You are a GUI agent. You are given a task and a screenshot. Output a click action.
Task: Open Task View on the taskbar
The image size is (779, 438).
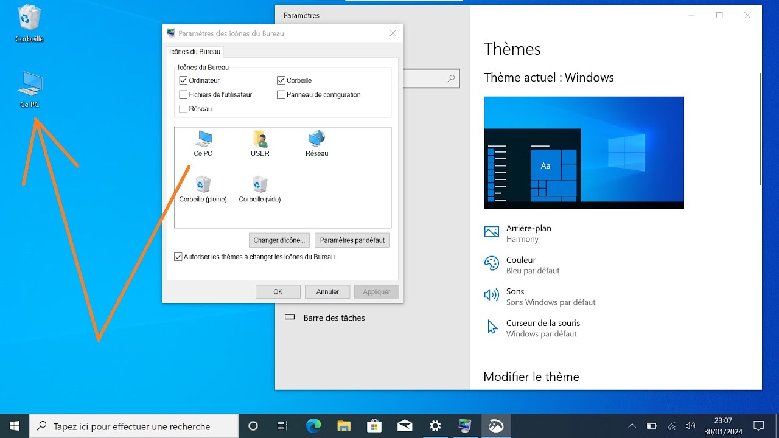[x=282, y=426]
